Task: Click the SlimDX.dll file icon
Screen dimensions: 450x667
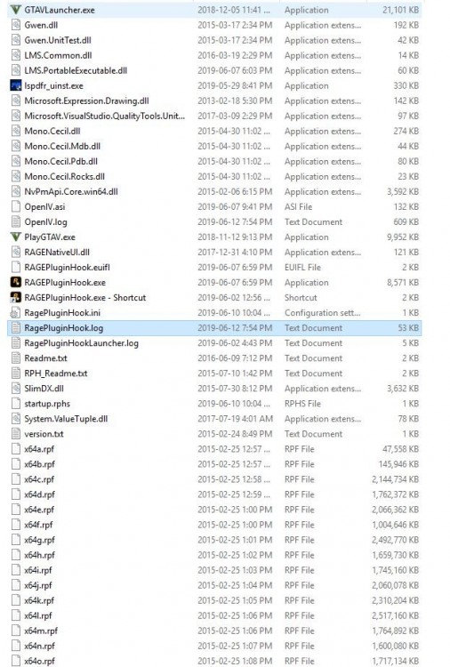Action: [16, 389]
